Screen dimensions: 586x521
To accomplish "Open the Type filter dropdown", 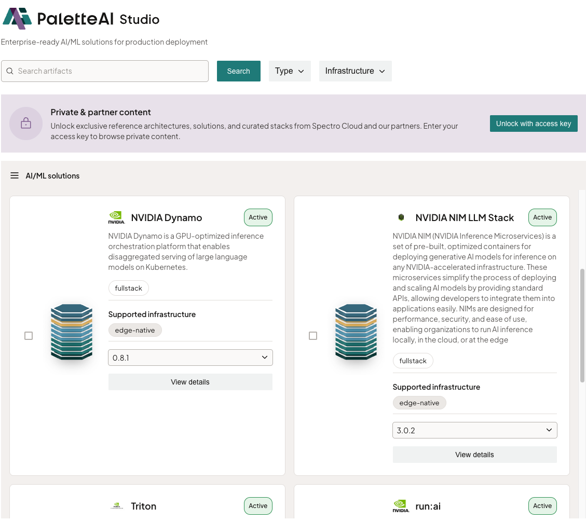I will 290,71.
